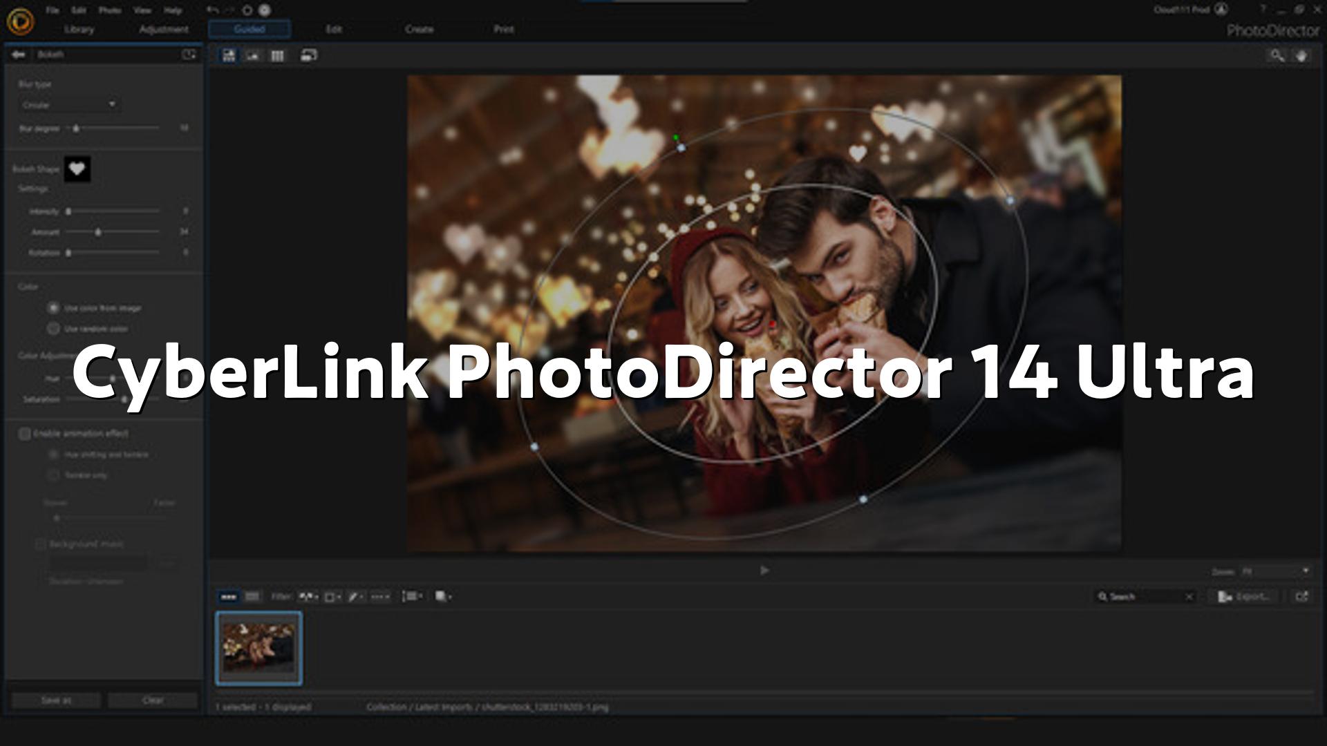1327x746 pixels.
Task: Click the reset icon beside the Bokeh title
Action: [x=189, y=55]
